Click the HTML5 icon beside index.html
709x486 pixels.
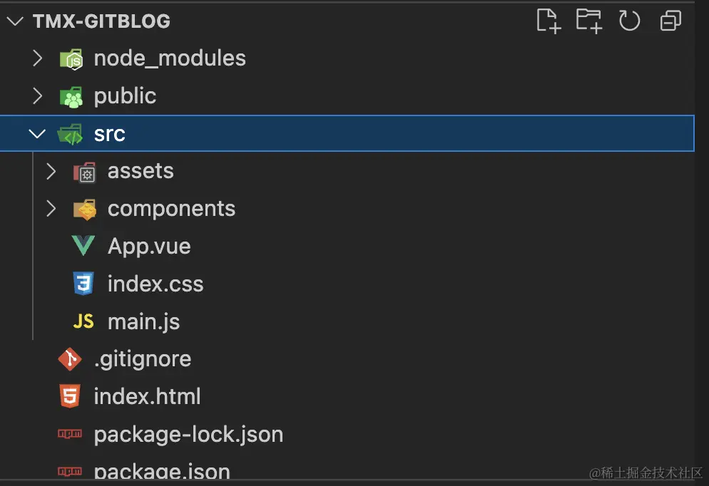(70, 396)
